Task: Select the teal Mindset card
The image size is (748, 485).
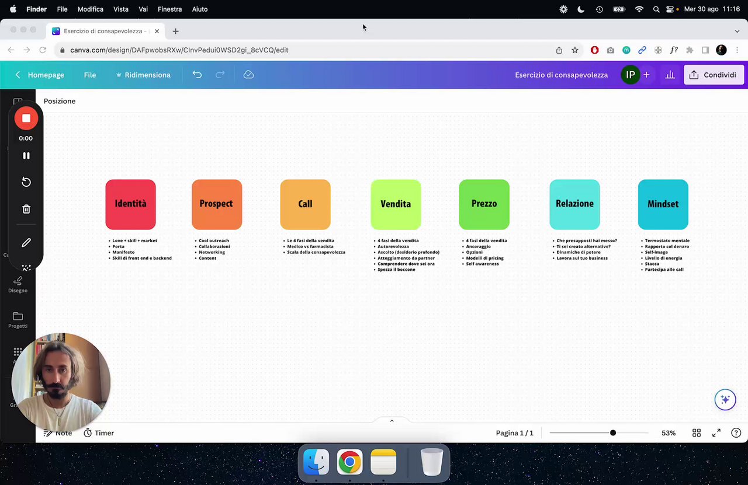Action: pos(663,204)
